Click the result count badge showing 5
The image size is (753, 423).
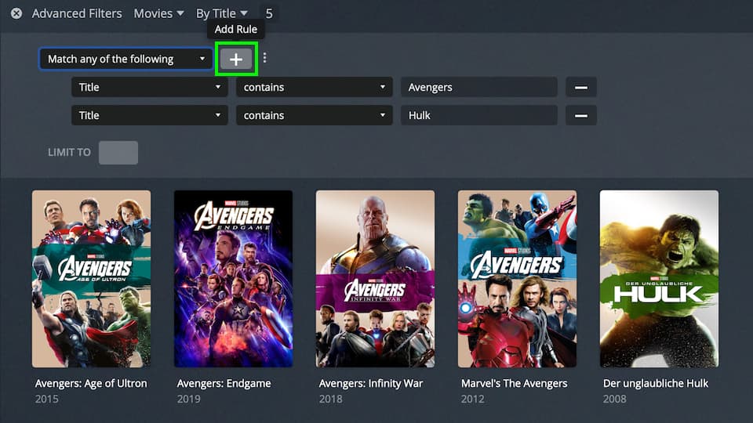[x=269, y=13]
